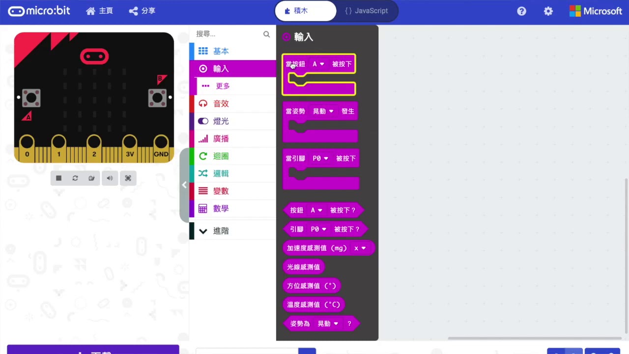629x354 pixels.
Task: Stop the simulator with the stop button
Action: coord(59,178)
